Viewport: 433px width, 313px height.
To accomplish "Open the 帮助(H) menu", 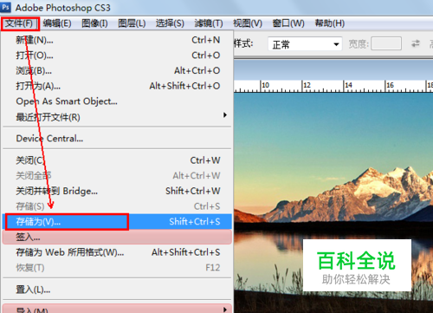I will (x=330, y=23).
